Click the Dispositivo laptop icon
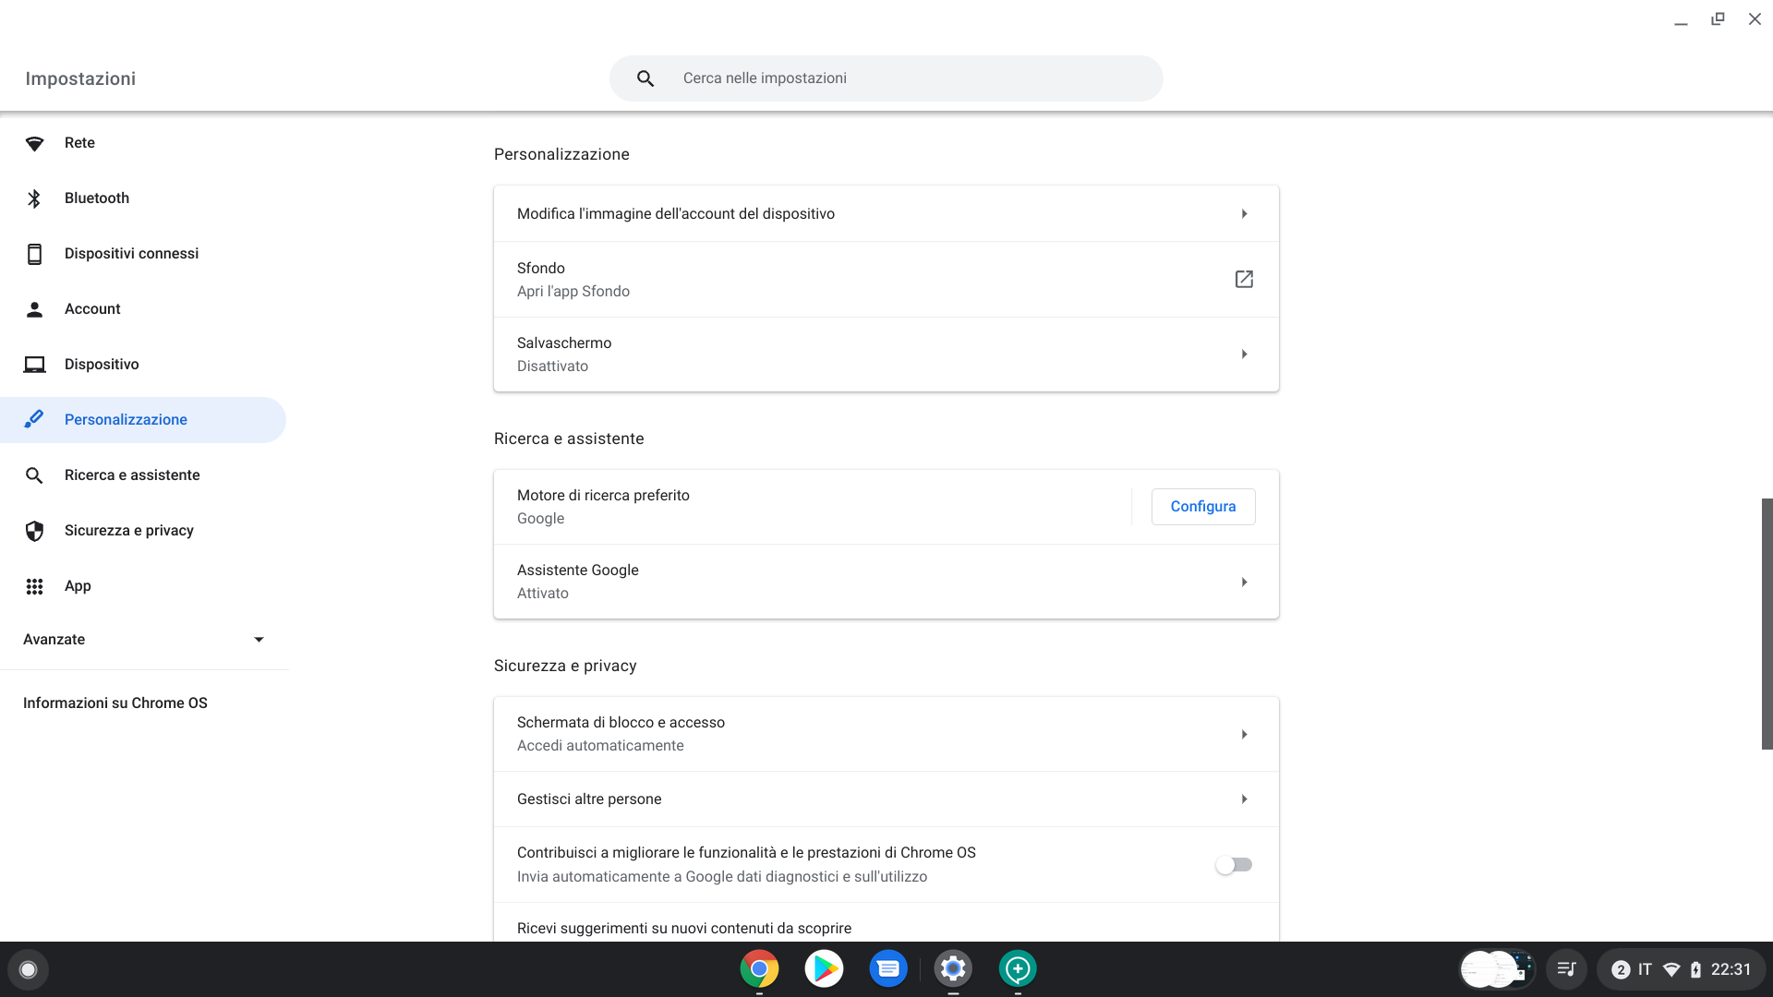 (x=34, y=365)
